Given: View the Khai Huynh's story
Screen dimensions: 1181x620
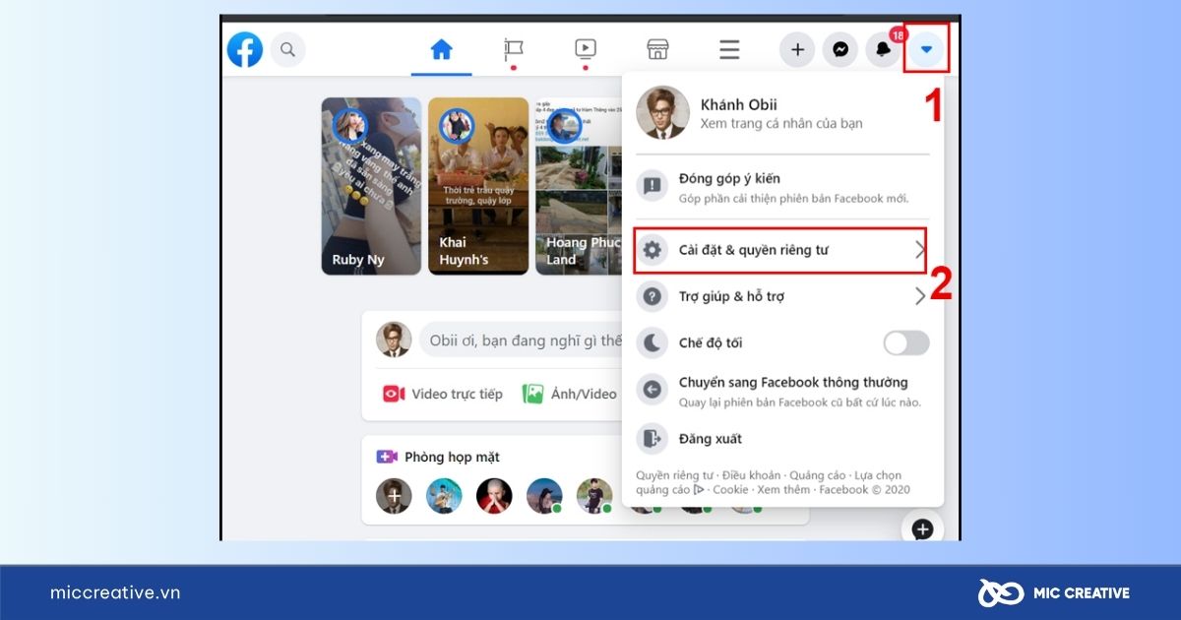Looking at the screenshot, I should (478, 186).
